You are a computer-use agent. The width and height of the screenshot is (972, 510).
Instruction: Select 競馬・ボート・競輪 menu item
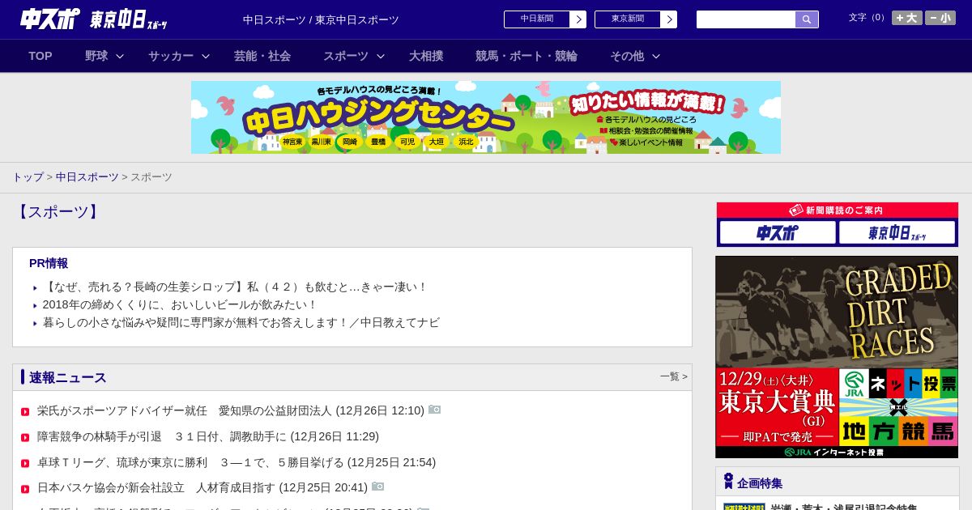tap(526, 56)
